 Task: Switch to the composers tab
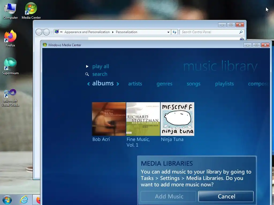tap(258, 84)
